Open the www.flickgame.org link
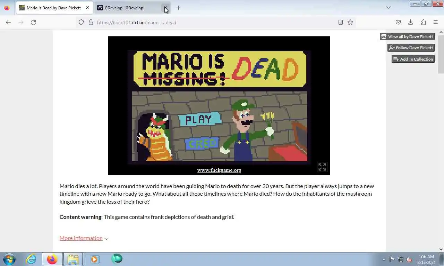This screenshot has width=444, height=266. (x=219, y=170)
